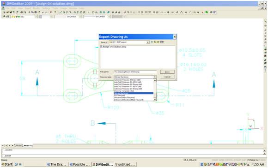Toggle the P:Metric A status bar indicator
This screenshot has height=168, width=268.
[252, 160]
